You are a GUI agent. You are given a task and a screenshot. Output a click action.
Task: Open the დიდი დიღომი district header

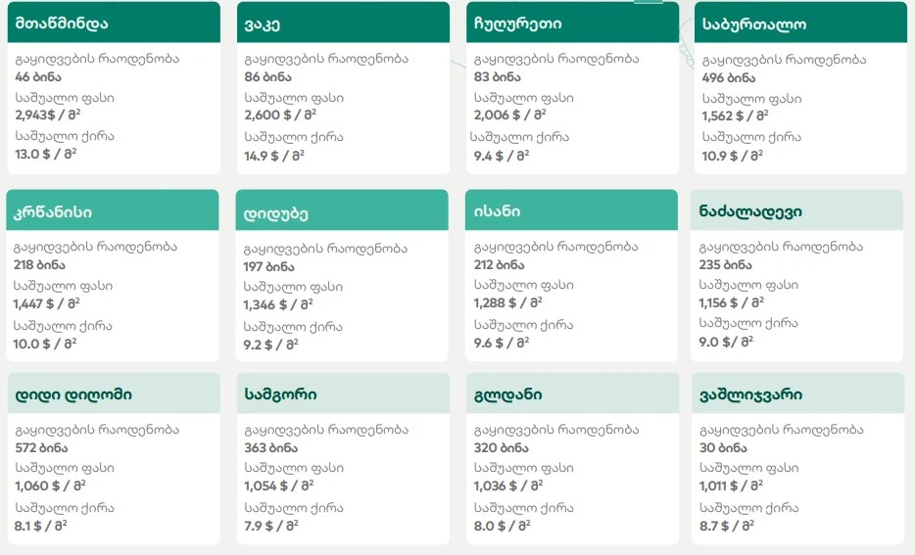(x=113, y=394)
